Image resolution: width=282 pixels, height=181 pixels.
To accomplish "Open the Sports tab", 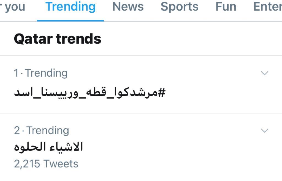I will point(179,7).
